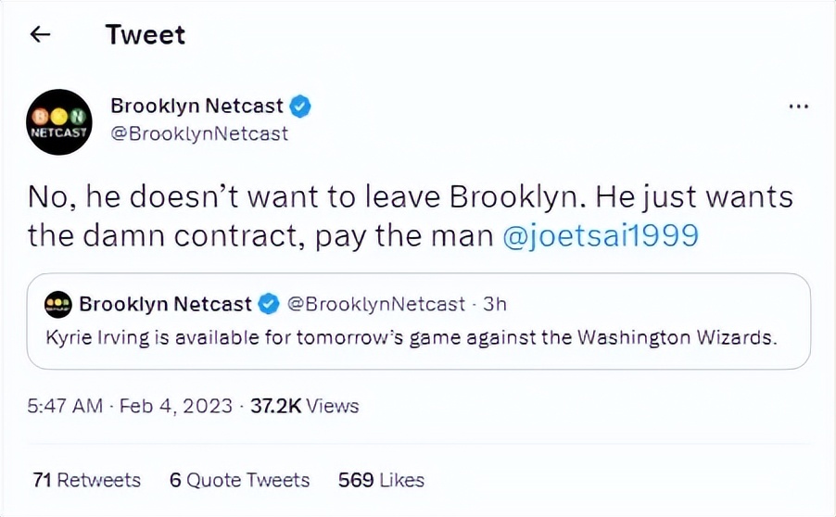Open the quoted tweet about Kyrie Irving

pyautogui.click(x=411, y=337)
